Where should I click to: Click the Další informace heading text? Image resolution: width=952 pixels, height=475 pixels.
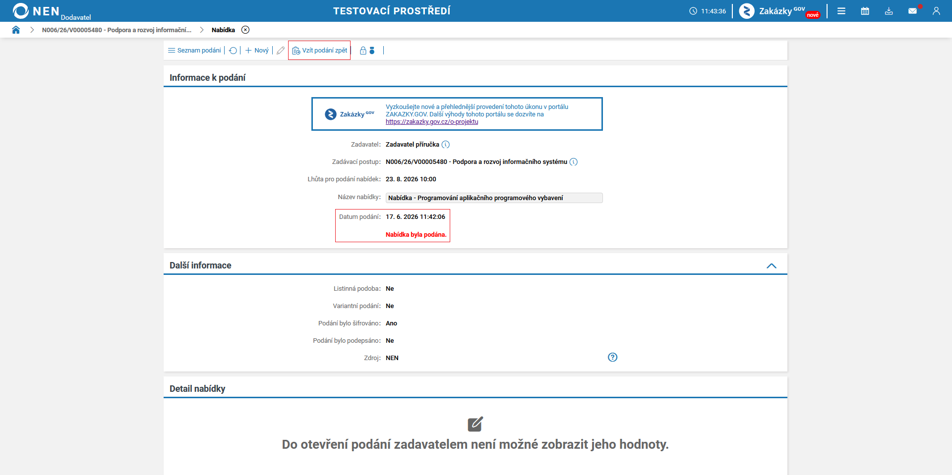pyautogui.click(x=200, y=265)
